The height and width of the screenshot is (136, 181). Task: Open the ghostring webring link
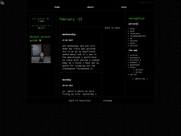click(x=140, y=79)
